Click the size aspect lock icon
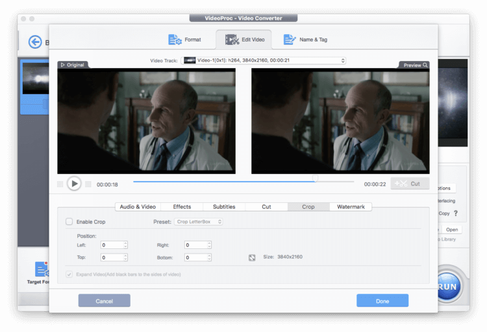 tap(252, 257)
